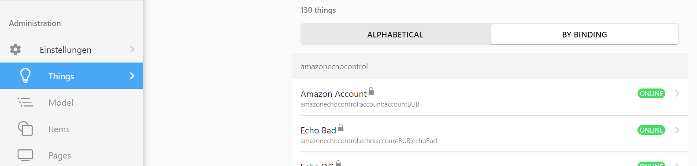
Task: Click the lock icon beside Amazon Account
Action: point(371,91)
